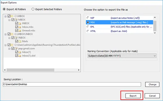Click folder tree left scroll arrow

[5, 70]
